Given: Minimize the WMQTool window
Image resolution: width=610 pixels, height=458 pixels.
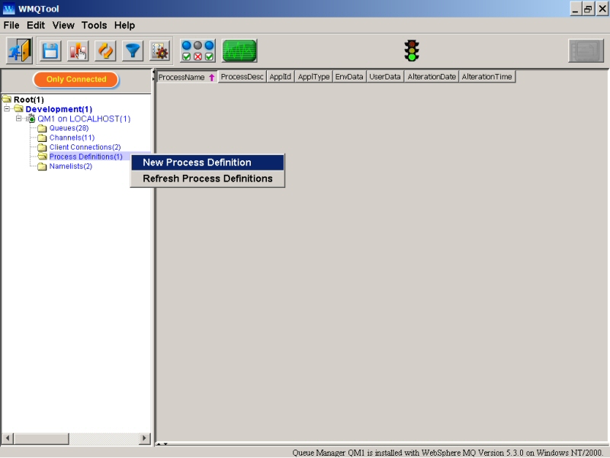Looking at the screenshot, I should [576, 8].
